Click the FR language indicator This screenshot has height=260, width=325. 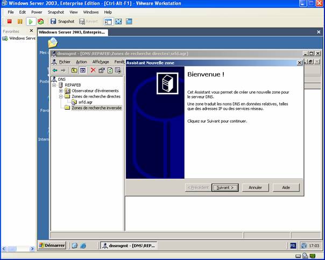click(293, 245)
